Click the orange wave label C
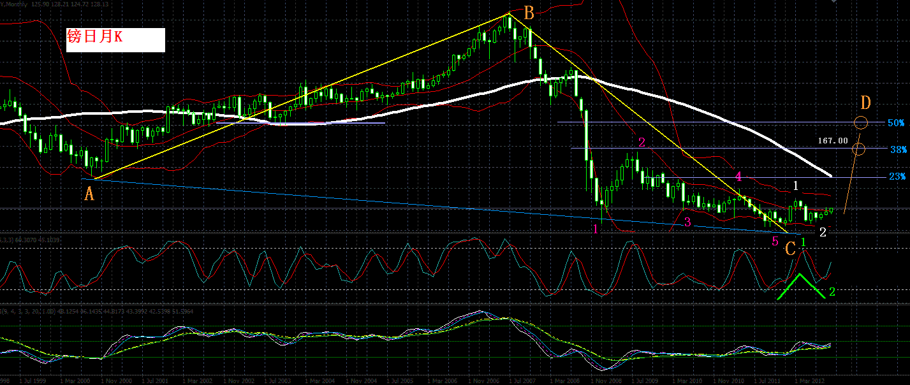 tap(790, 249)
